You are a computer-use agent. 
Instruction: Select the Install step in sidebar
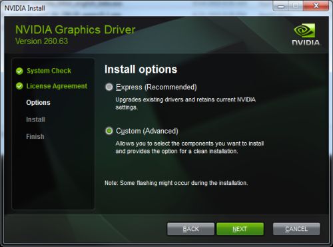click(35, 119)
